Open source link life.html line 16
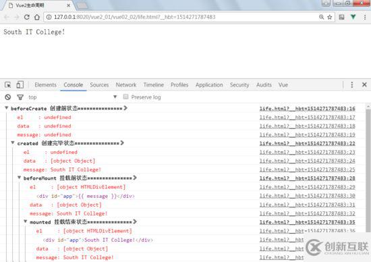This screenshot has width=371, height=262. tap(308, 109)
